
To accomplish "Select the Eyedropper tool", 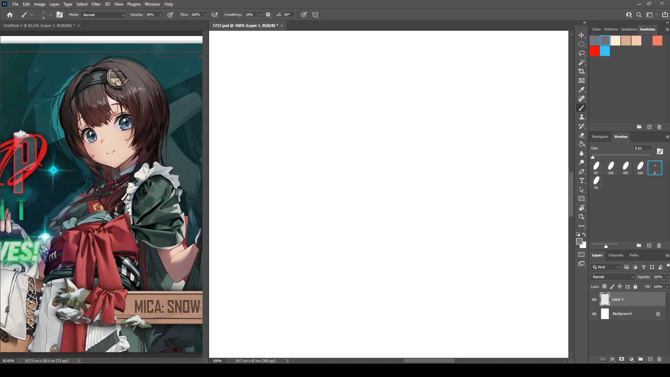I will (x=581, y=90).
